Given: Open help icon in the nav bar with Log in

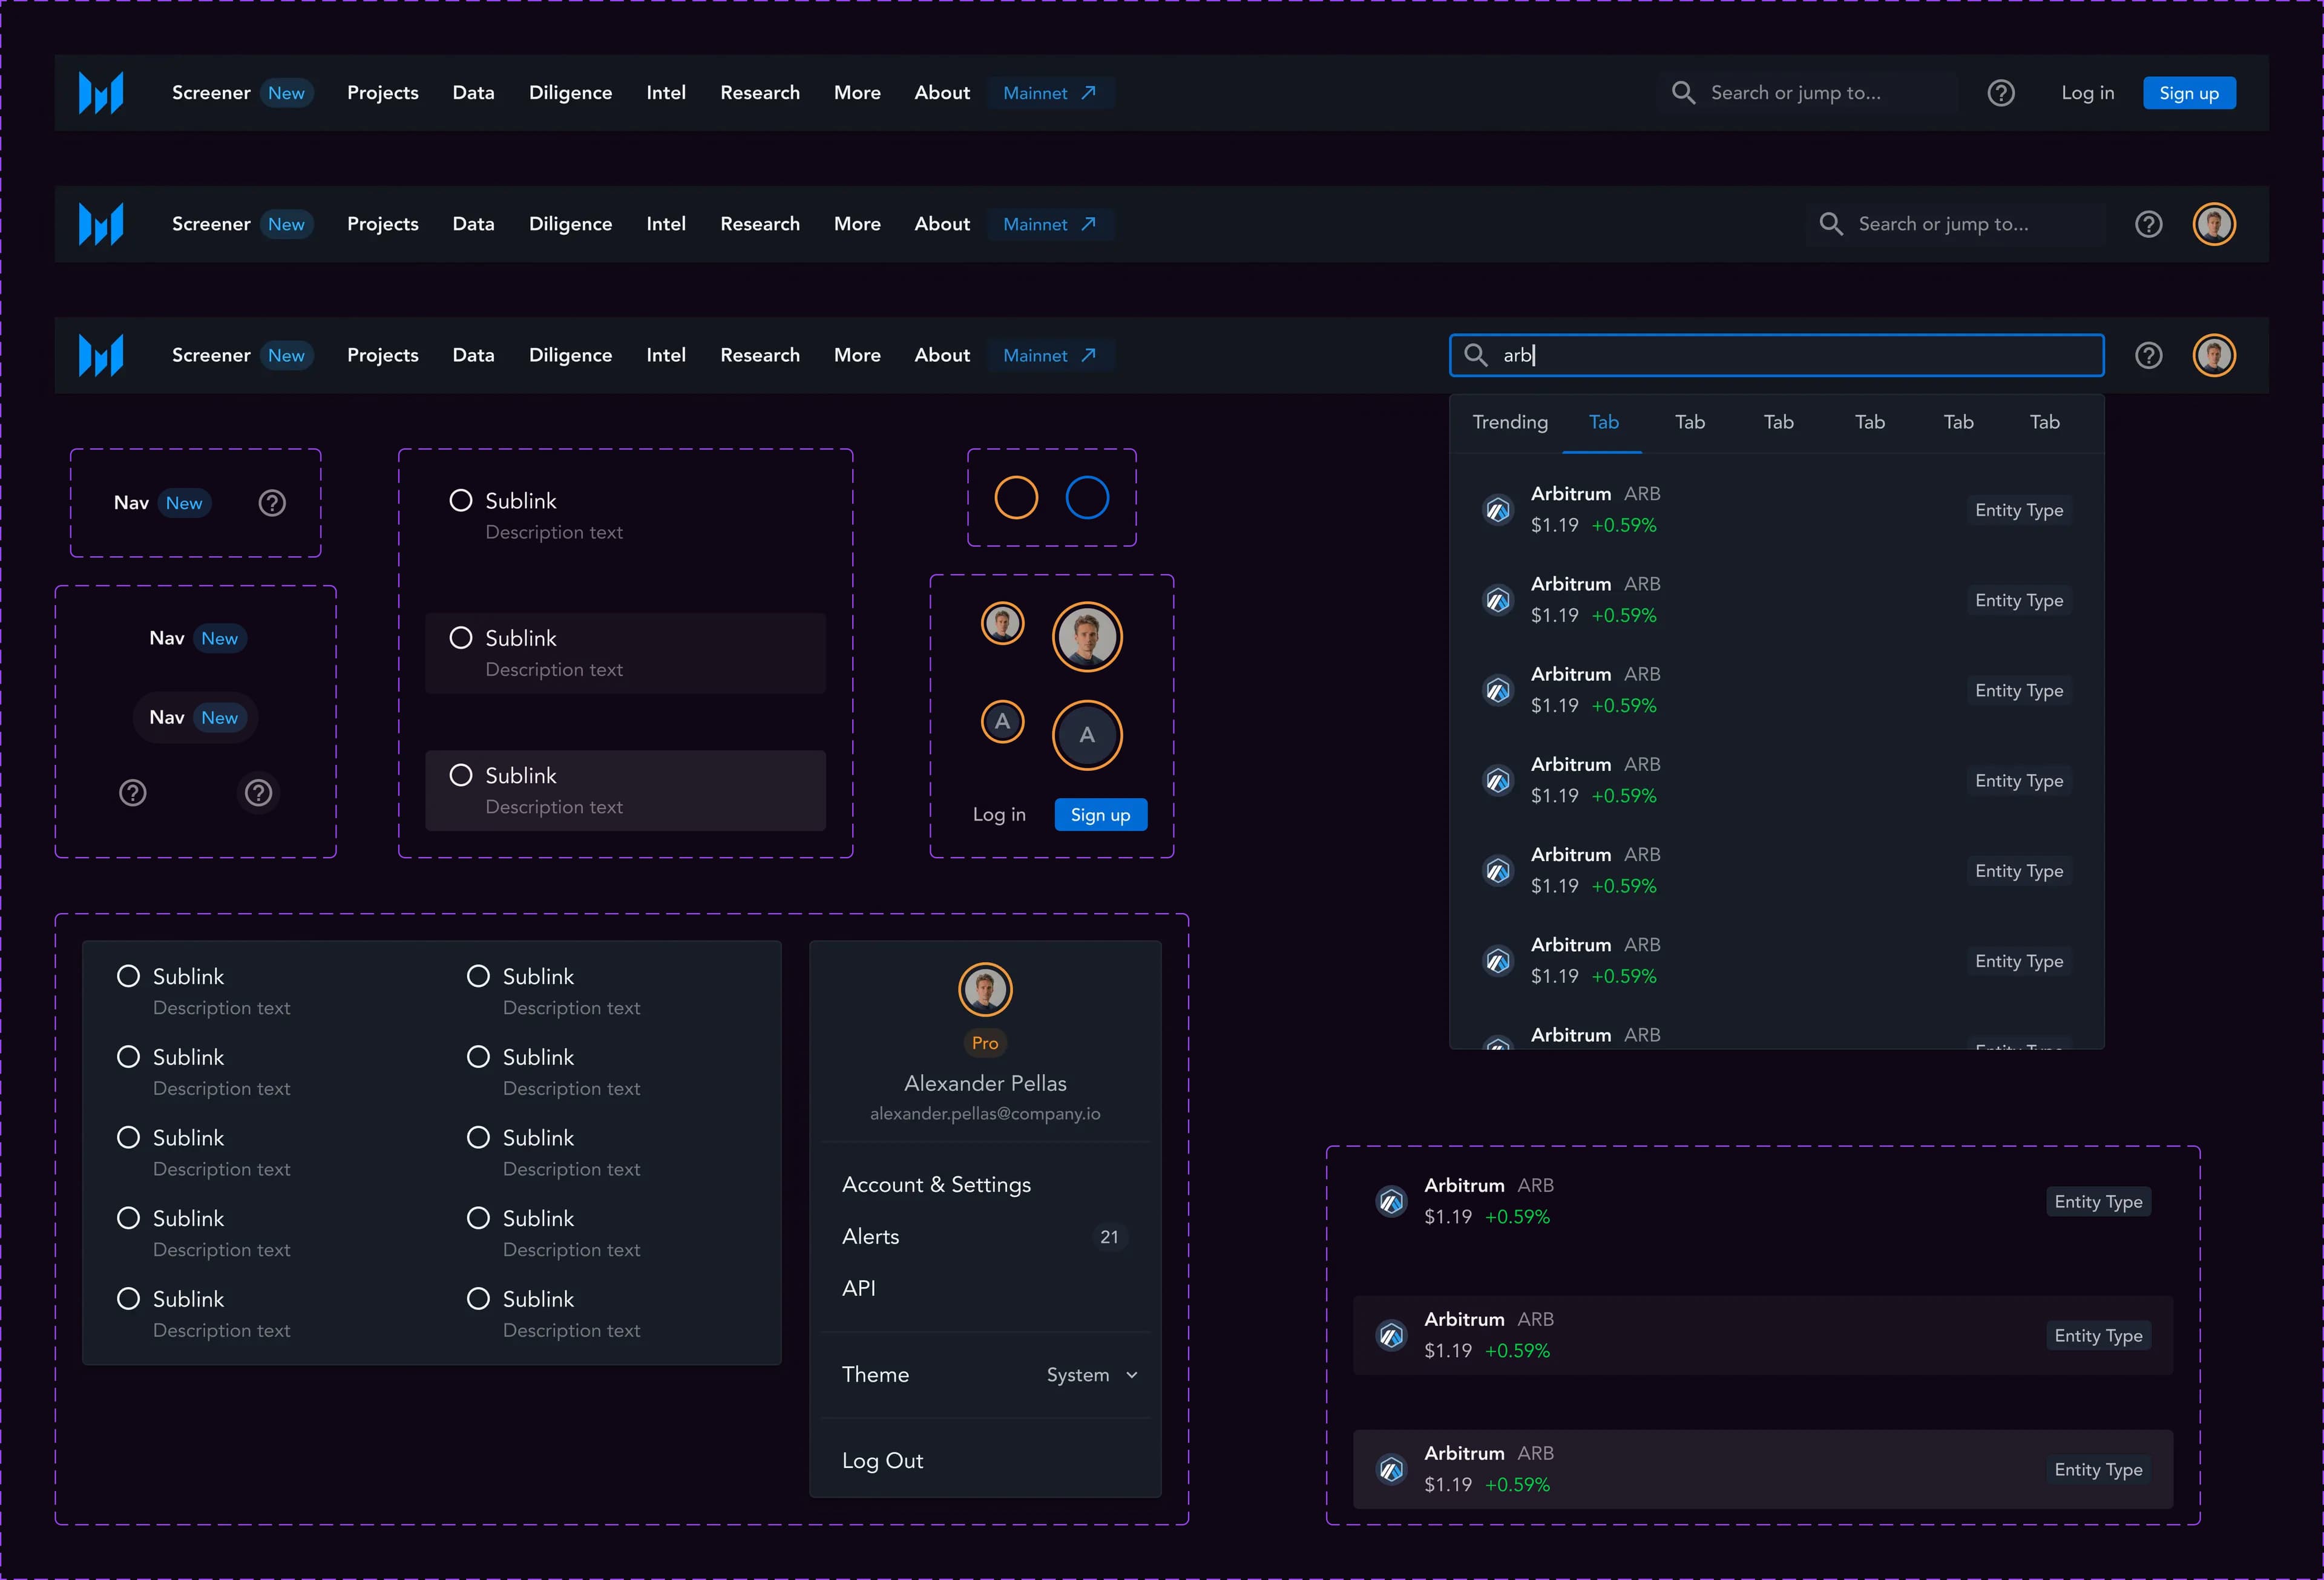Looking at the screenshot, I should [2000, 93].
